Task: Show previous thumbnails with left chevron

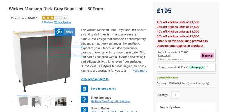Action: click(13, 102)
